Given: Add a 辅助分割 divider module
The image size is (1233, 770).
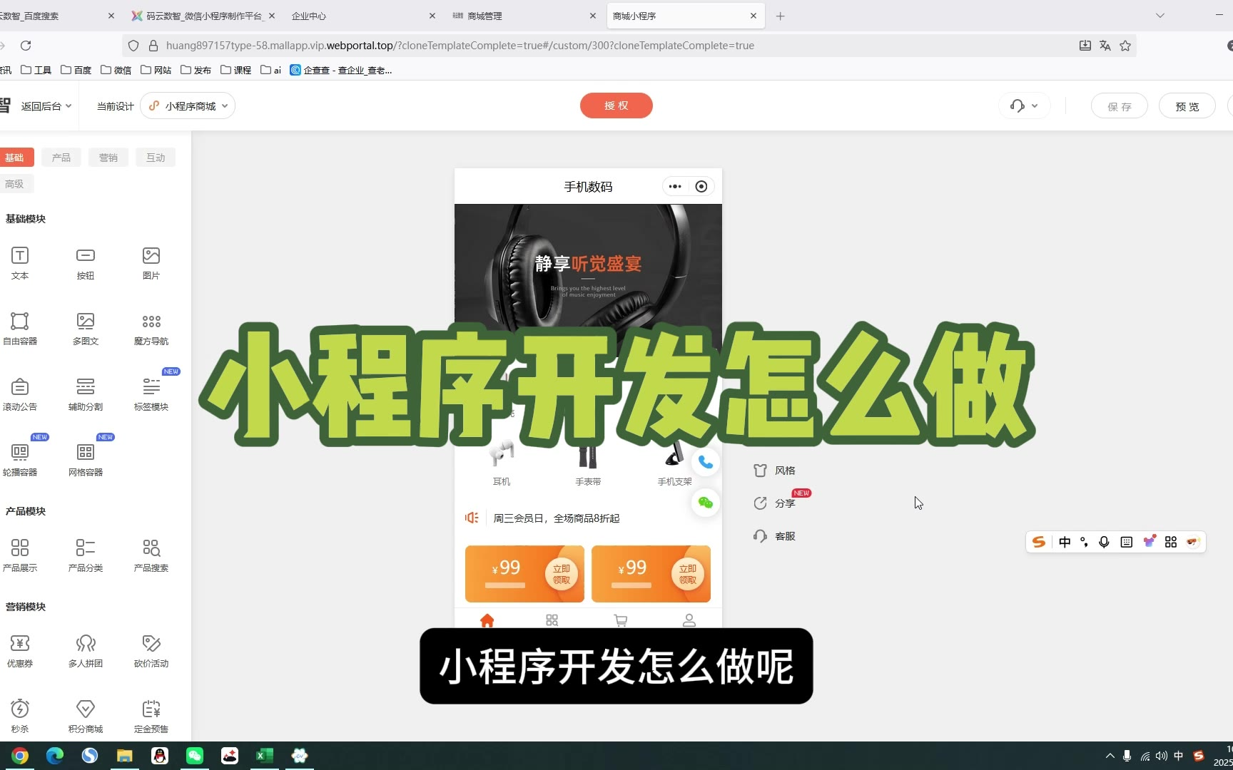Looking at the screenshot, I should (86, 394).
